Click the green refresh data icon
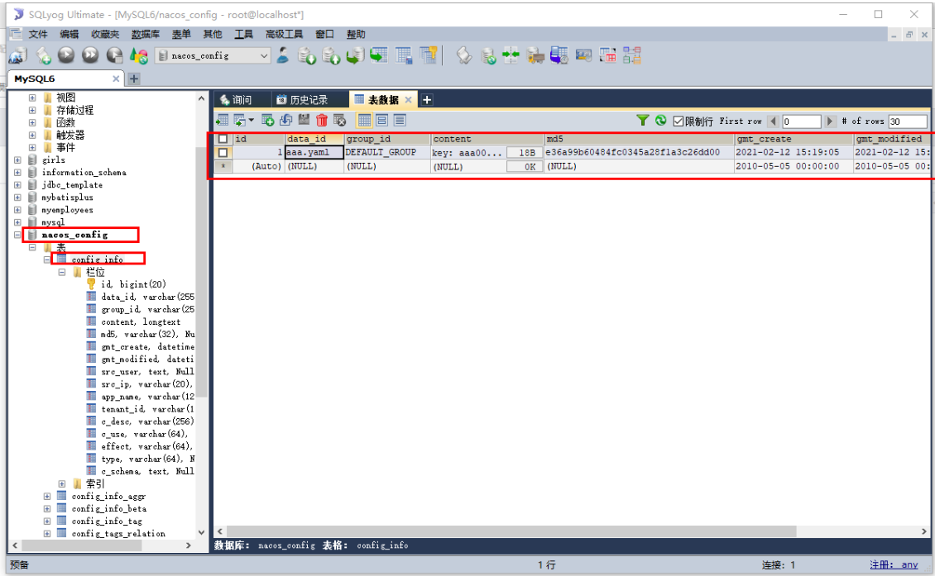Screen dimensions: 935x576 [660, 121]
